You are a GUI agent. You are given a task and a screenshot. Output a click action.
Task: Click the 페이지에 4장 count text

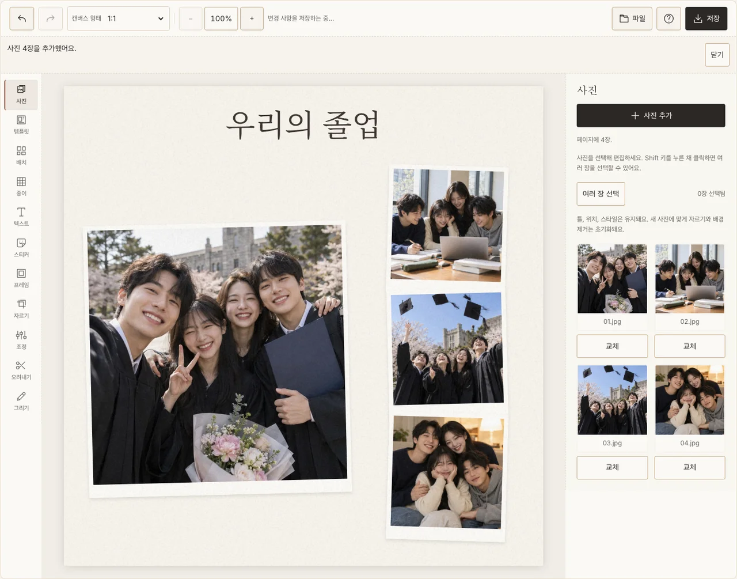[x=594, y=140]
